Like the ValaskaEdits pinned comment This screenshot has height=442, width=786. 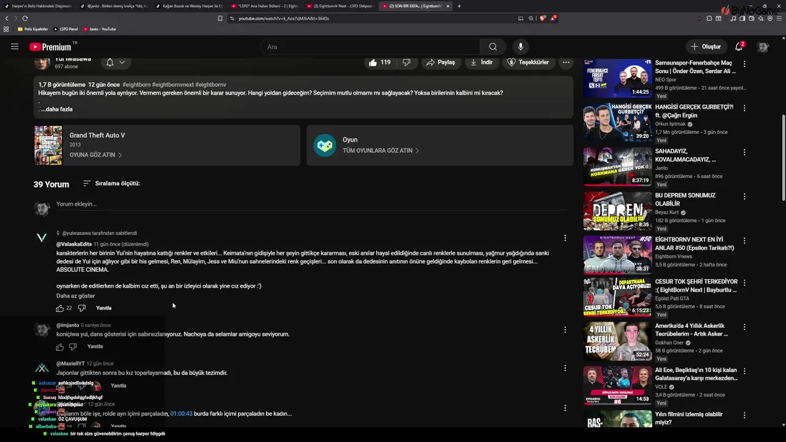(x=60, y=308)
